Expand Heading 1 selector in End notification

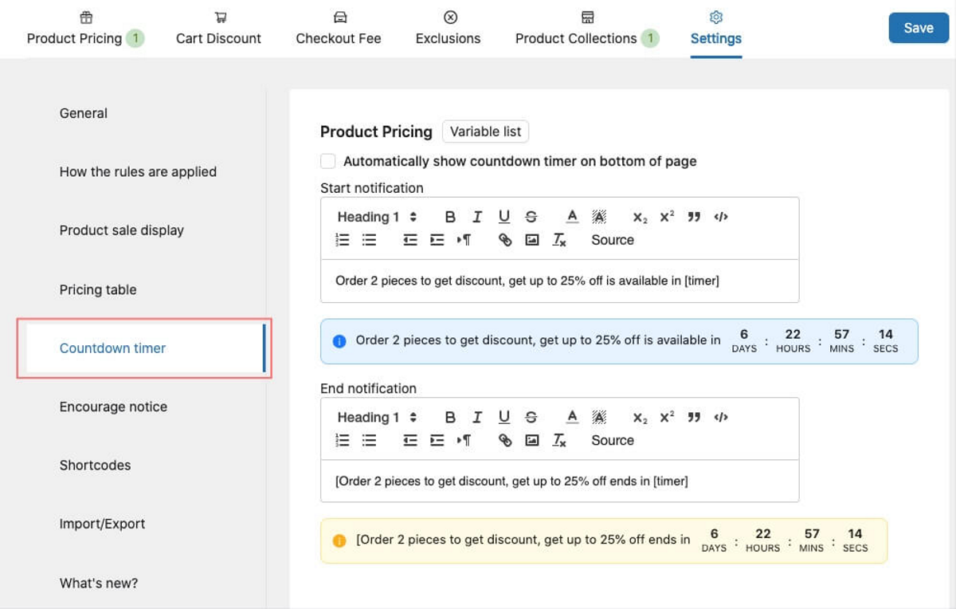pos(377,417)
